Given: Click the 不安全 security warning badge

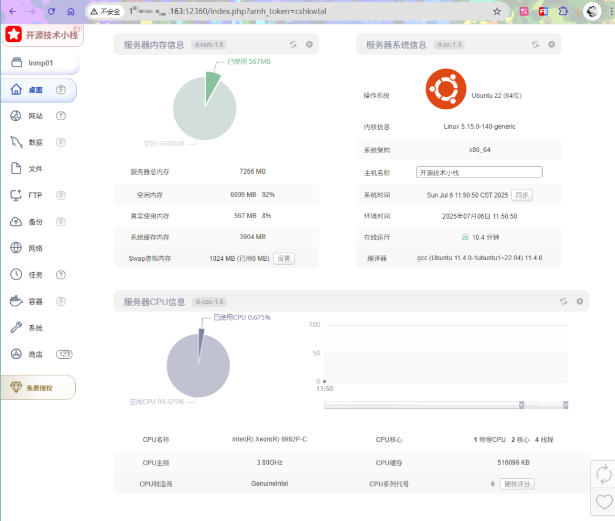Looking at the screenshot, I should pyautogui.click(x=105, y=11).
